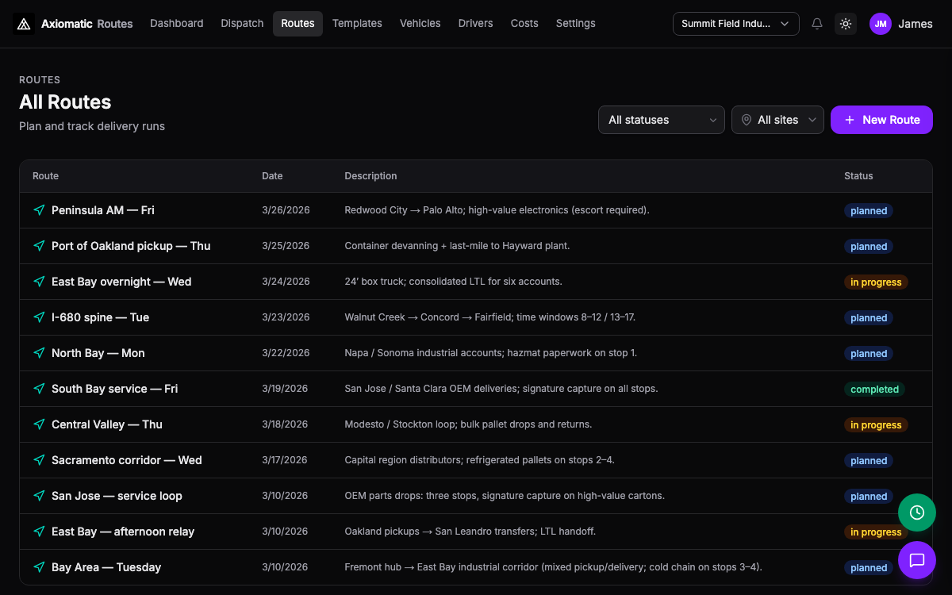Open the South Bay service — Fri route
This screenshot has height=595, width=952.
point(114,389)
